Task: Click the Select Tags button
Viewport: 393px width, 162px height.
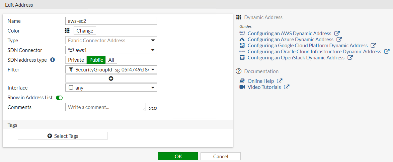Action: click(x=63, y=136)
